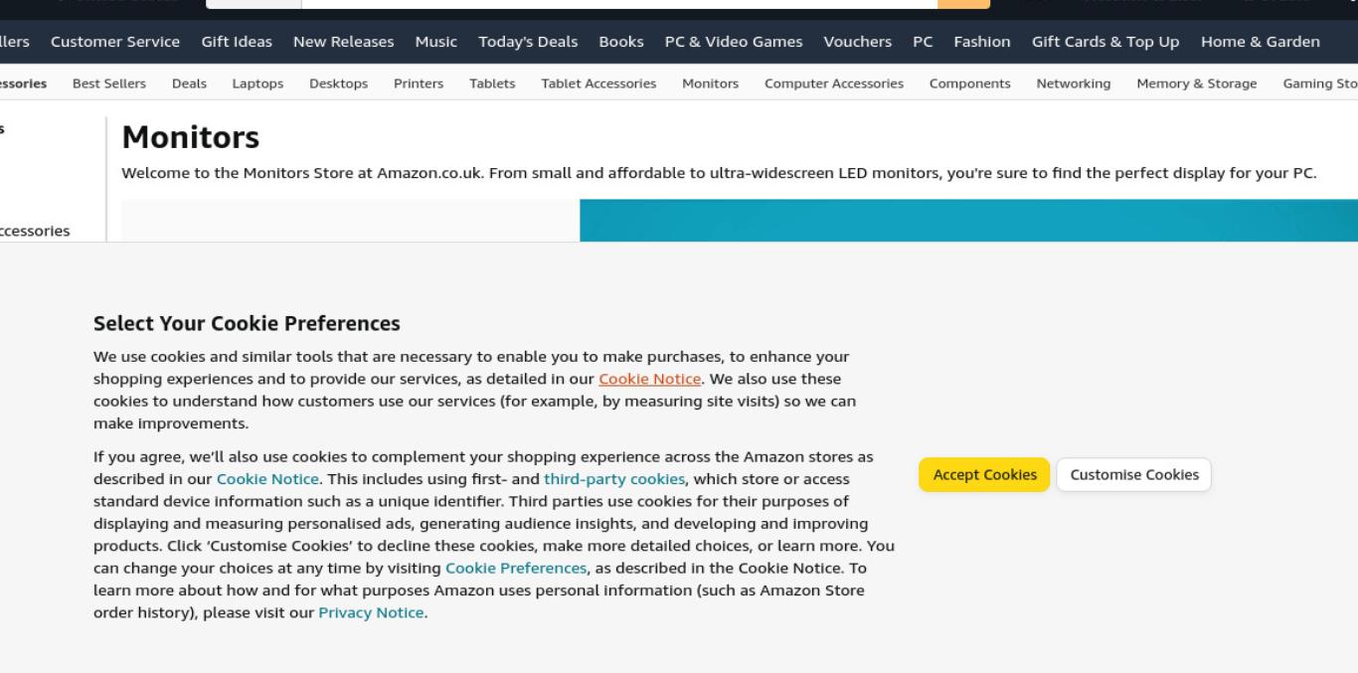
Task: Go to Today's Deals
Action: point(528,42)
